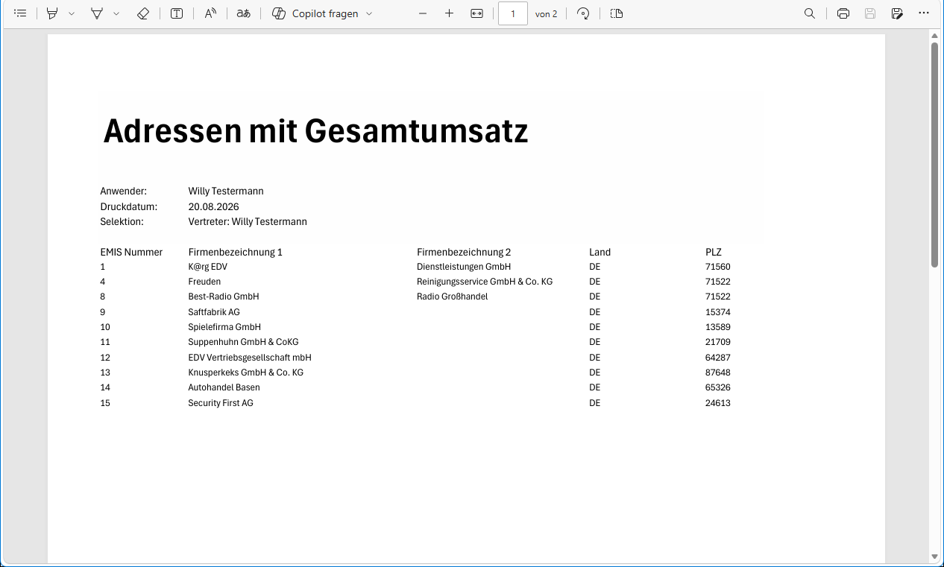Click the Security First AG entry

(x=221, y=403)
